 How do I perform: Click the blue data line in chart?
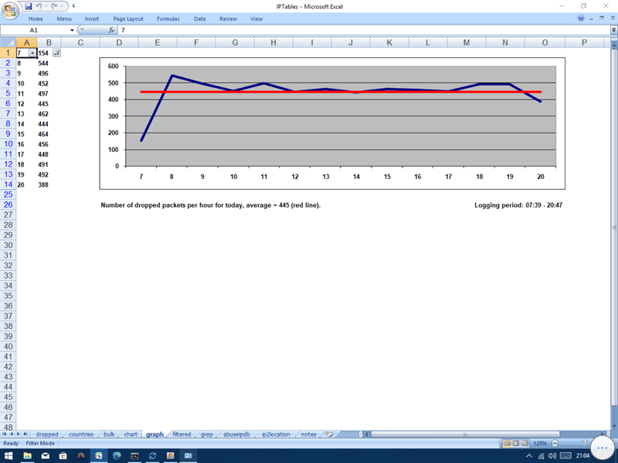pyautogui.click(x=157, y=107)
